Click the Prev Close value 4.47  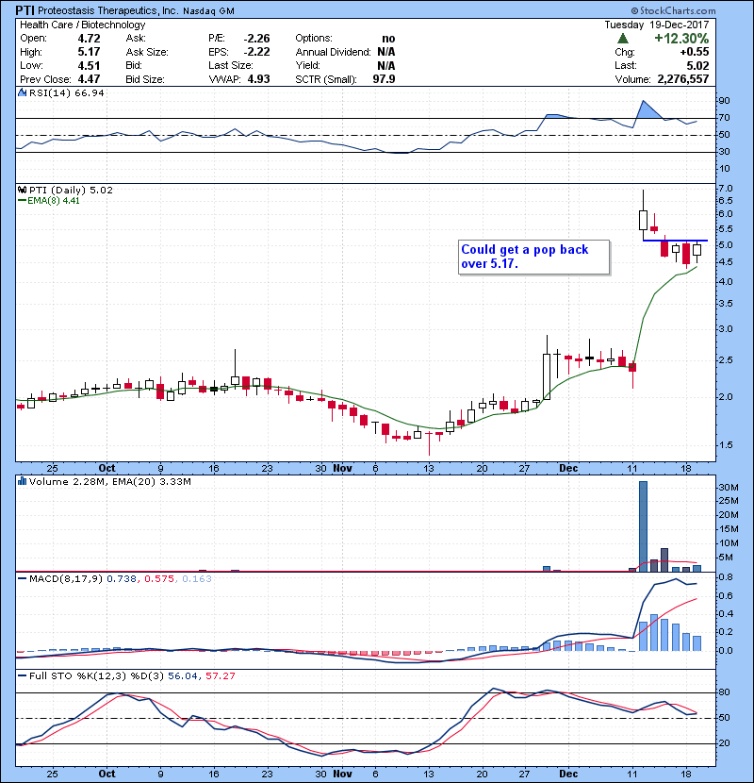(x=89, y=79)
